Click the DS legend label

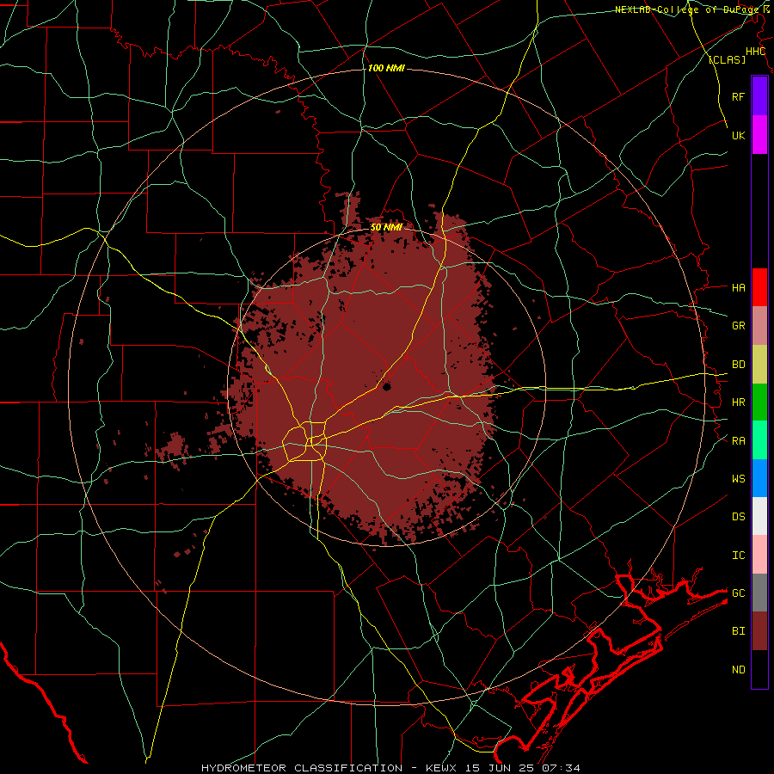pos(738,517)
